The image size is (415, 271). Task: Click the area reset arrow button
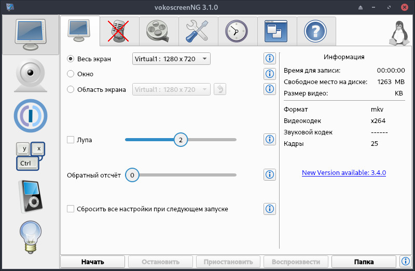[x=220, y=89]
